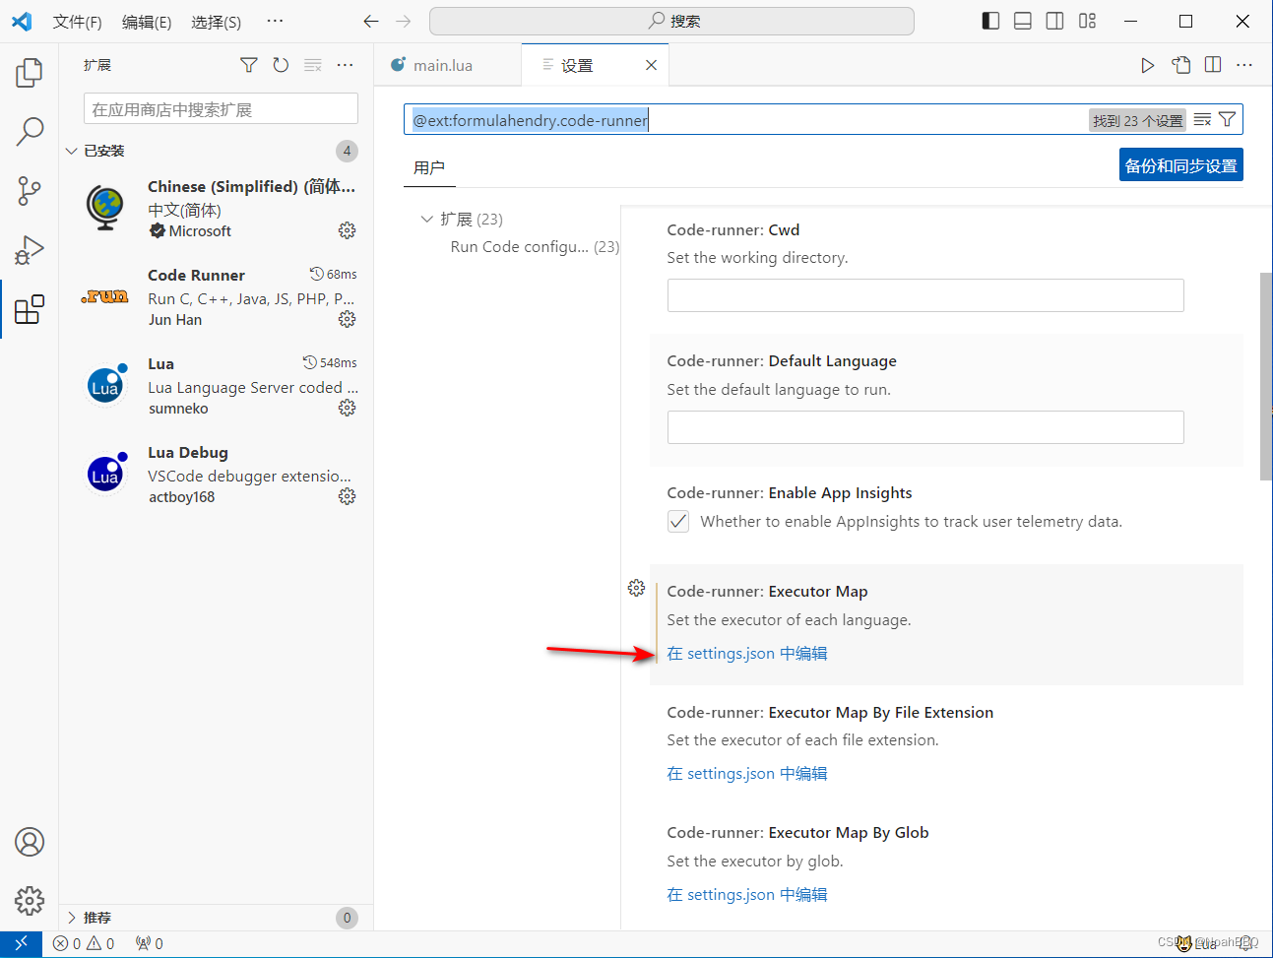Open customize layout icon
The height and width of the screenshot is (958, 1273).
[1087, 21]
